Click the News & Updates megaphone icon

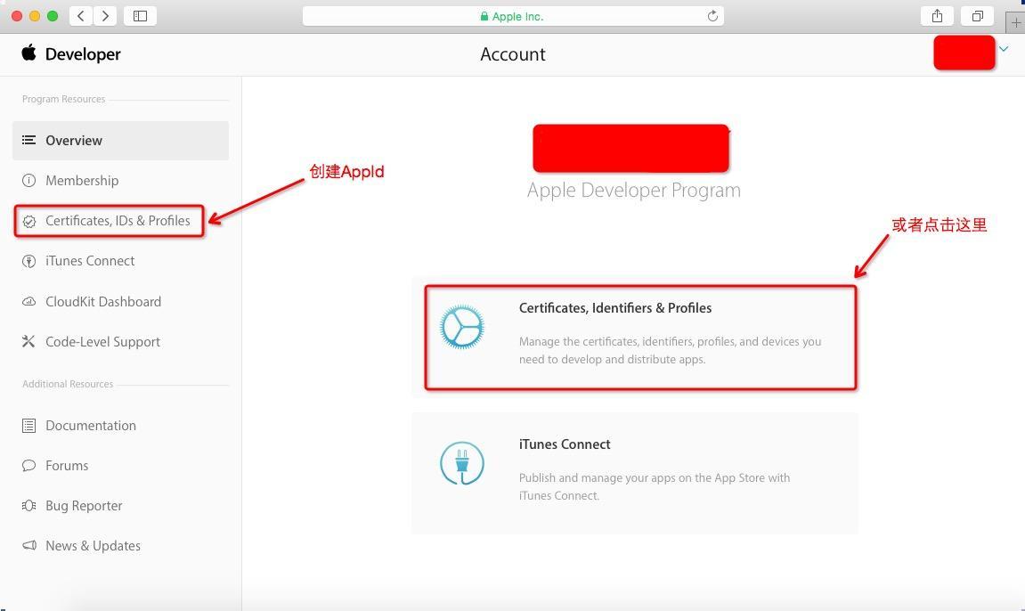tap(28, 546)
